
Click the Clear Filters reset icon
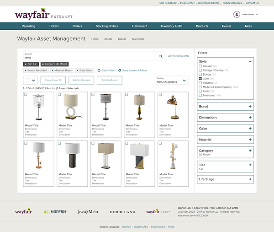[x=99, y=70]
